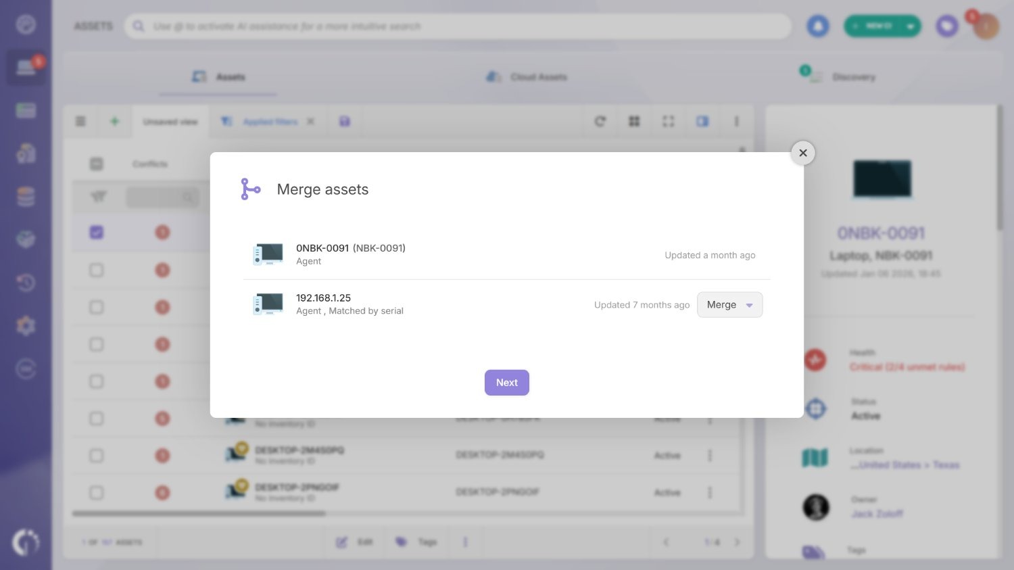Screen dimensions: 1014x570
Task: Open the Database icon in the sidebar
Action: tap(26, 196)
